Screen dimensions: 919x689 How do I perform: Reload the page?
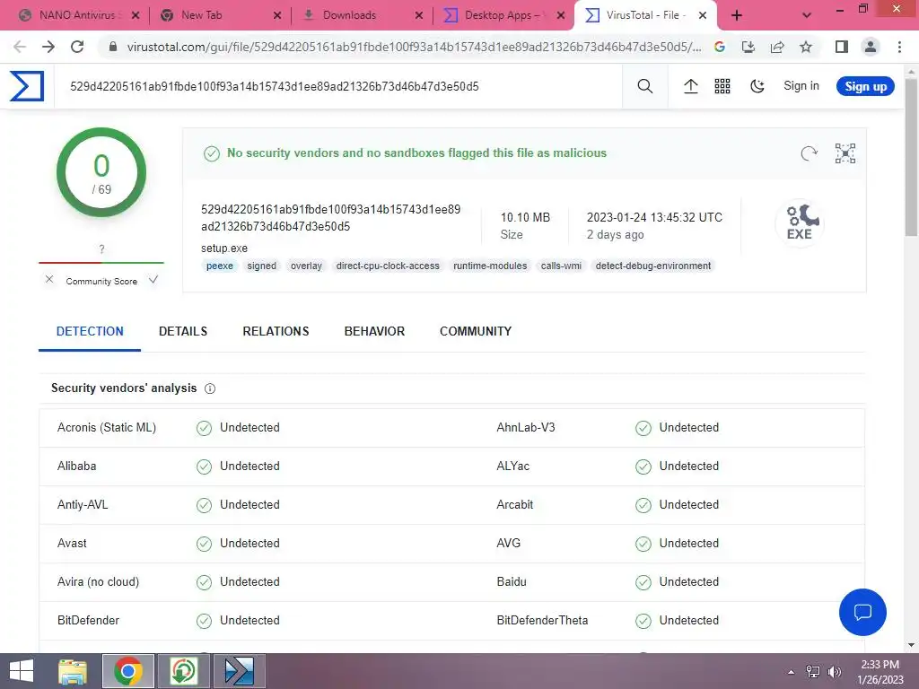[x=77, y=47]
